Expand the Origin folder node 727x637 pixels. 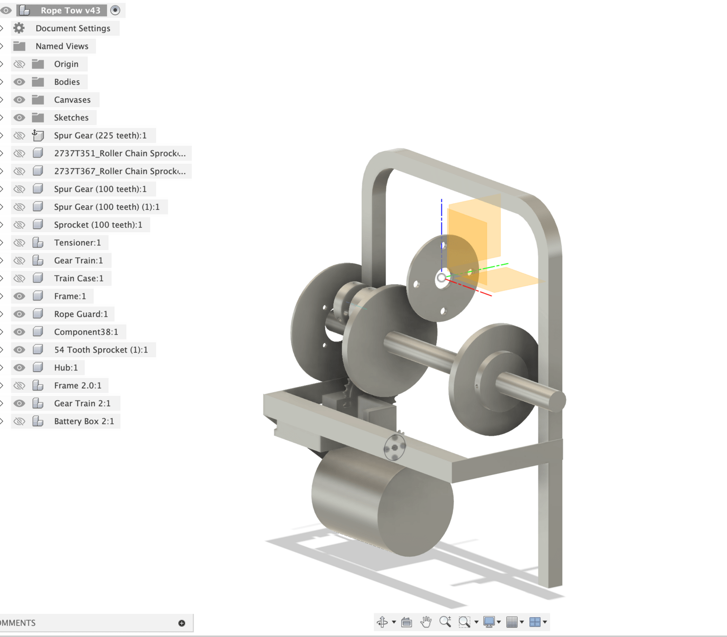2,64
